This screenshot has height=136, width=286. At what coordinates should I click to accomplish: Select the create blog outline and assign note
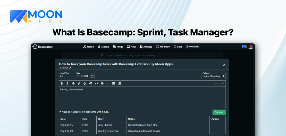pos(168,131)
